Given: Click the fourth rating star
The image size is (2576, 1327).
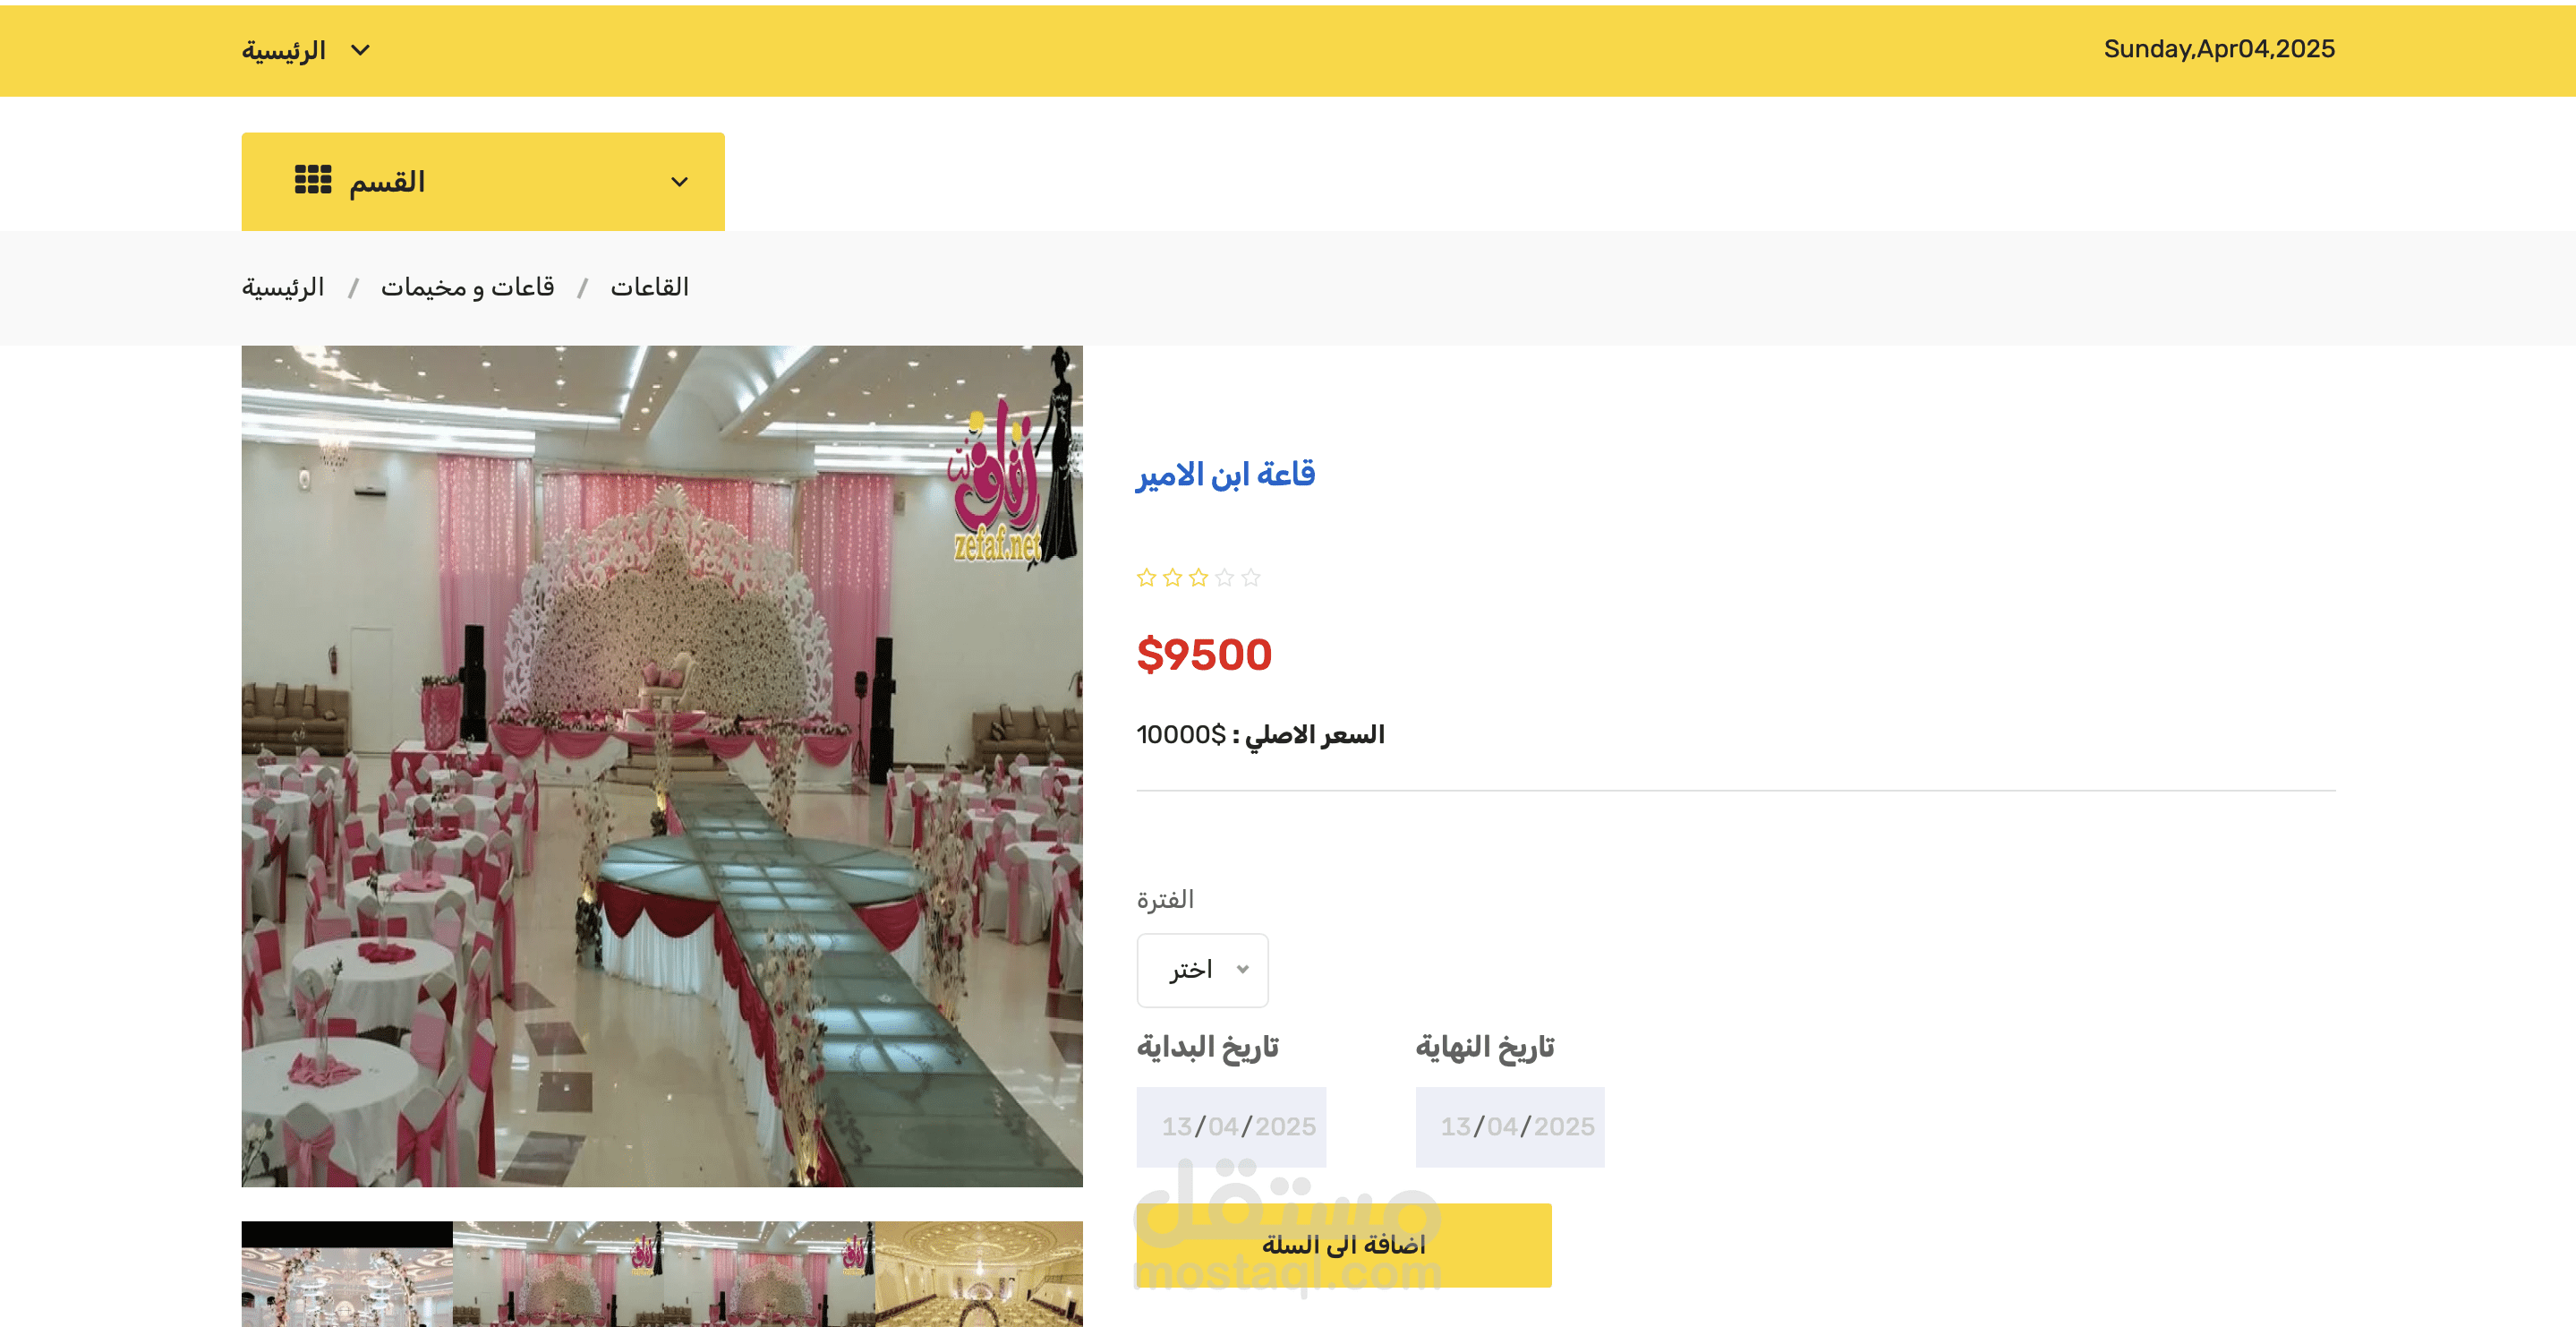Looking at the screenshot, I should tap(1224, 578).
